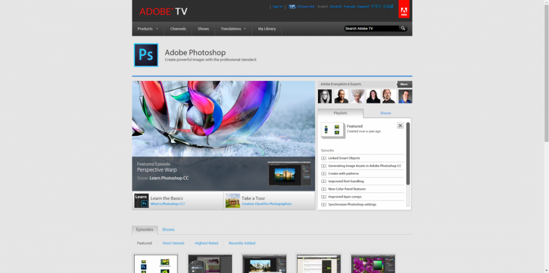The height and width of the screenshot is (273, 549).
Task: Open fourth evangelist portrait, long dark hair
Action: [373, 96]
